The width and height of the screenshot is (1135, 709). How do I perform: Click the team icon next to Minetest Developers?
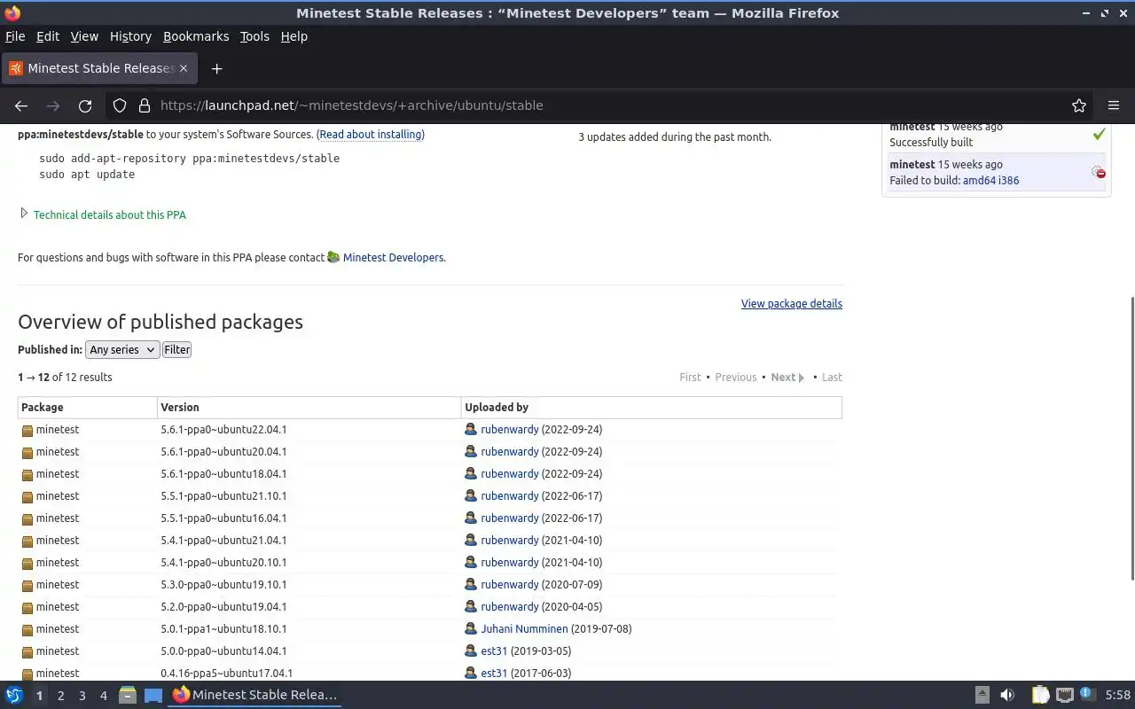click(x=333, y=257)
